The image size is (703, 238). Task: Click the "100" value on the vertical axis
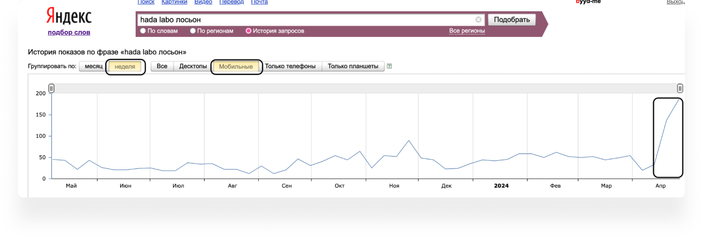41,136
